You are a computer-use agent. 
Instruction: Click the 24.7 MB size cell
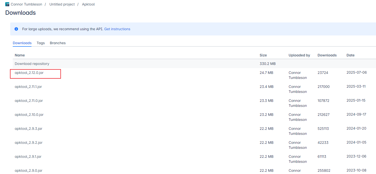point(266,73)
